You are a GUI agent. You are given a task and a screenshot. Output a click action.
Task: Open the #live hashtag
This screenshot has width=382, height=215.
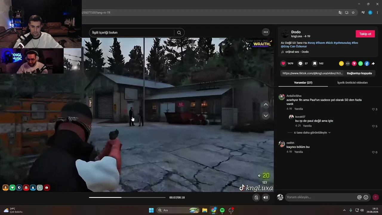355,43
